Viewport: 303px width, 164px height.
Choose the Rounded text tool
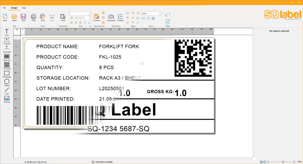coord(7,48)
